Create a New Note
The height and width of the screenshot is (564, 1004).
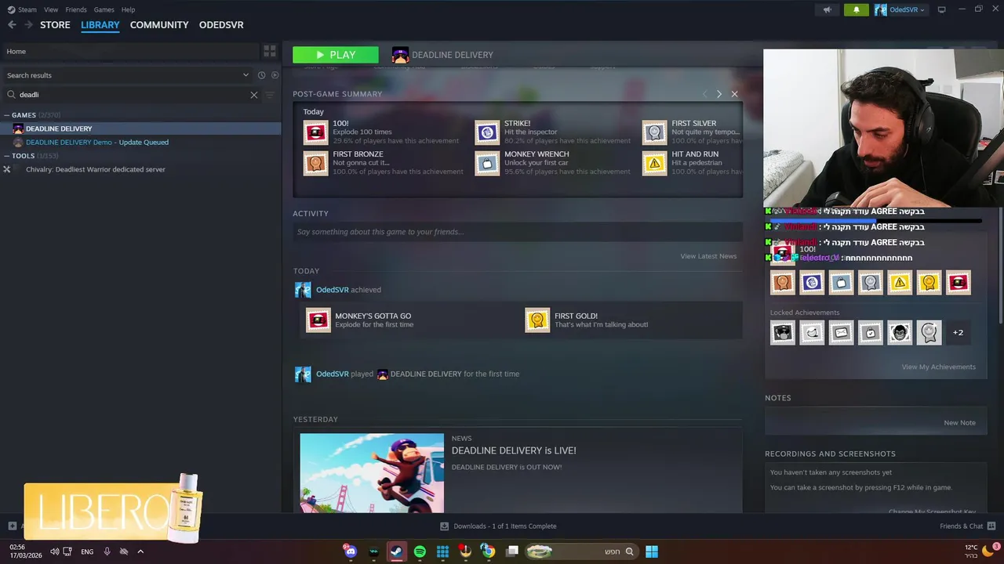(959, 422)
